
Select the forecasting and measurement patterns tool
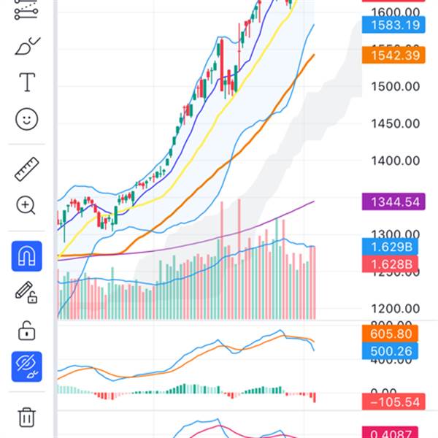click(26, 9)
